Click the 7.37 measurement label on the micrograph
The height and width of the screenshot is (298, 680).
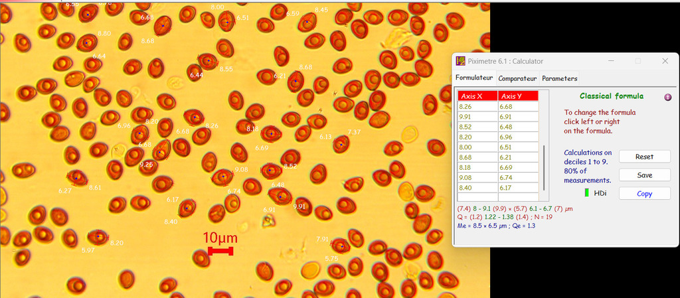[355, 131]
